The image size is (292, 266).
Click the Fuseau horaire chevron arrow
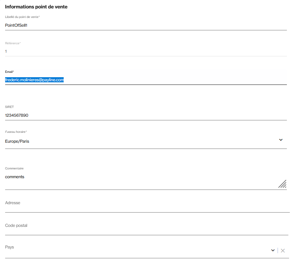pyautogui.click(x=281, y=140)
